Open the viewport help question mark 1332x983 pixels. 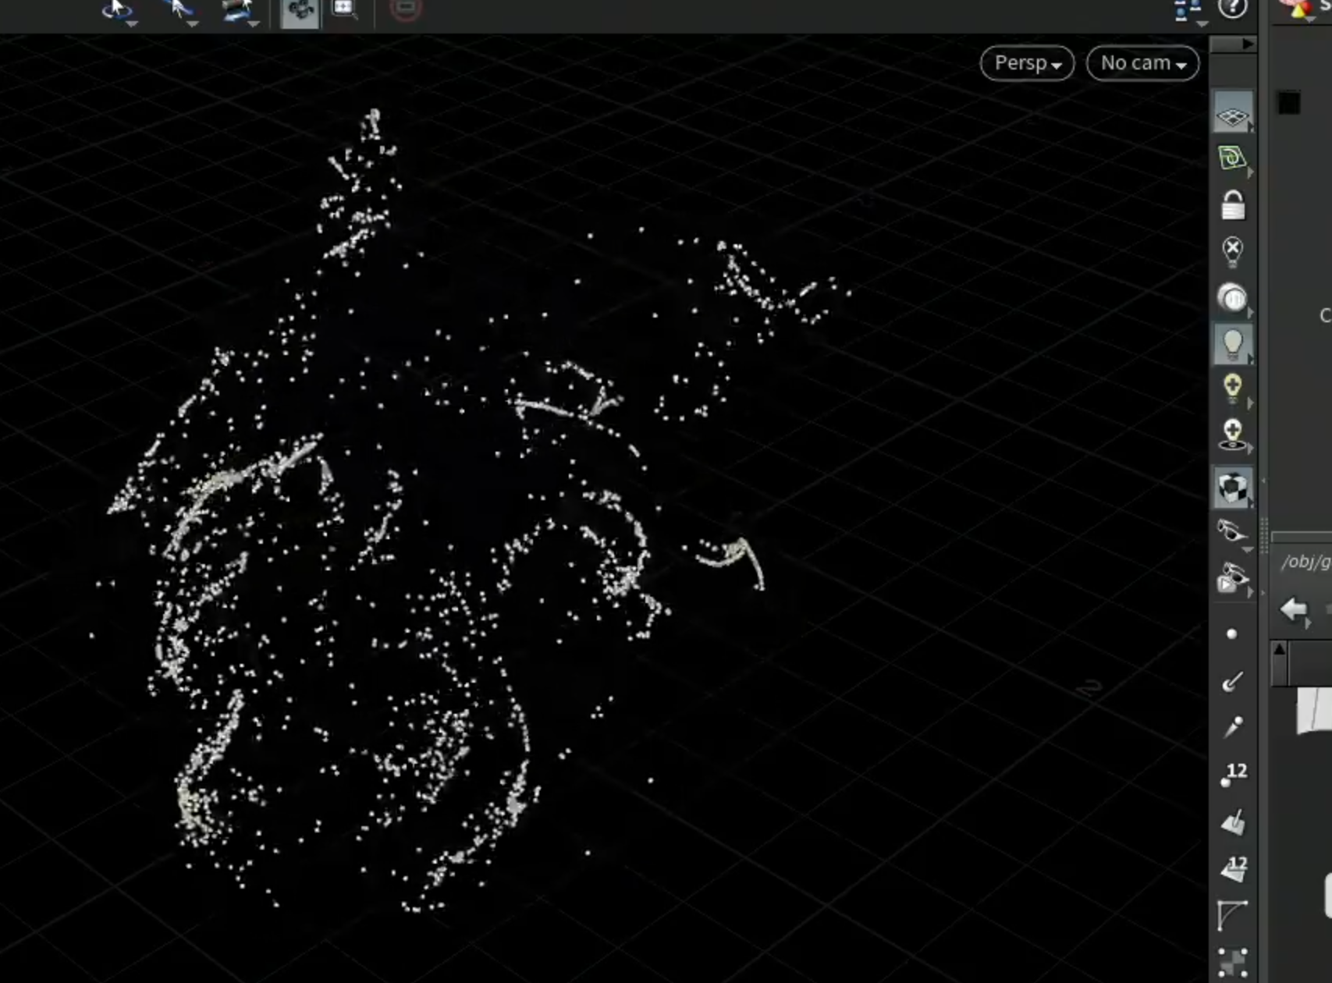(1233, 9)
